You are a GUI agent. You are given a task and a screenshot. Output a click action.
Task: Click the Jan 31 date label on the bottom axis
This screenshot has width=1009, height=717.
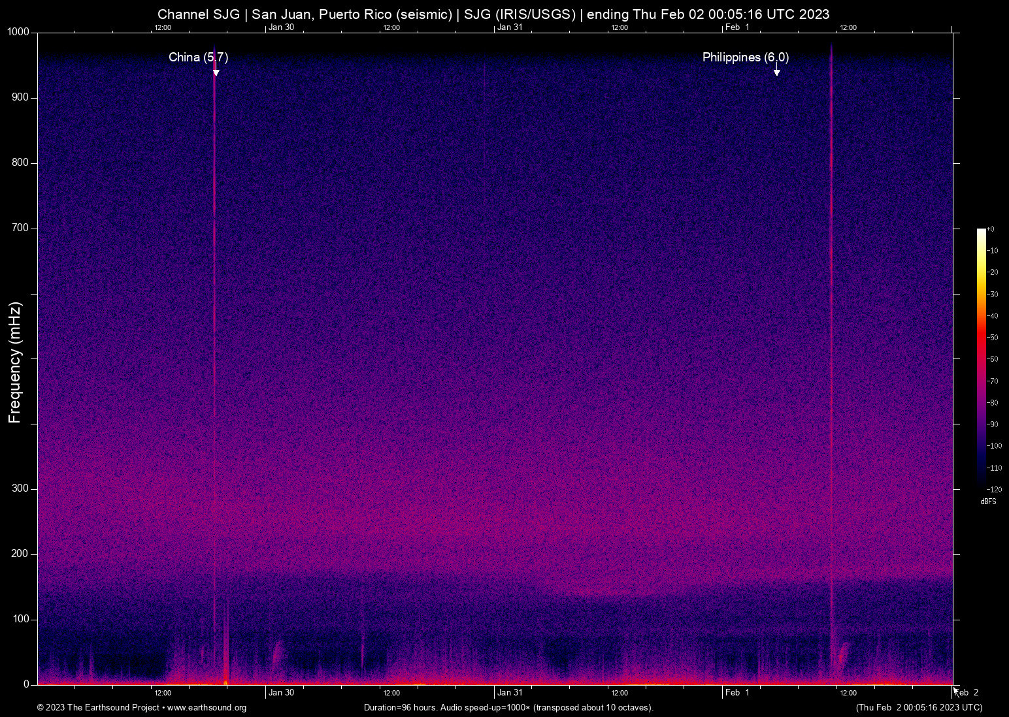pyautogui.click(x=510, y=693)
